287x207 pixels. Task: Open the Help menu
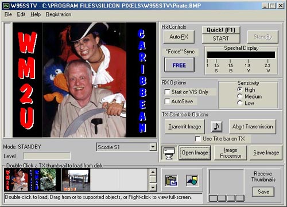pyautogui.click(x=36, y=14)
